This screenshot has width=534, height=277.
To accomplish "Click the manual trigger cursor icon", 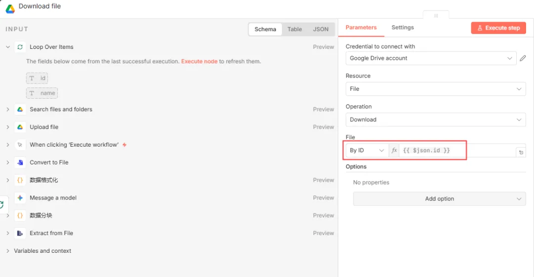I will point(20,145).
